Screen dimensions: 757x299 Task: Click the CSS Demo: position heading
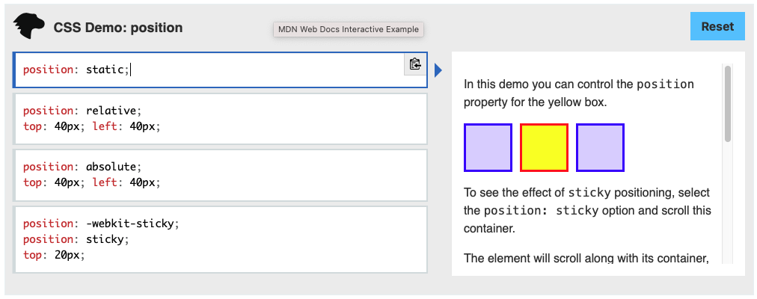tap(118, 28)
